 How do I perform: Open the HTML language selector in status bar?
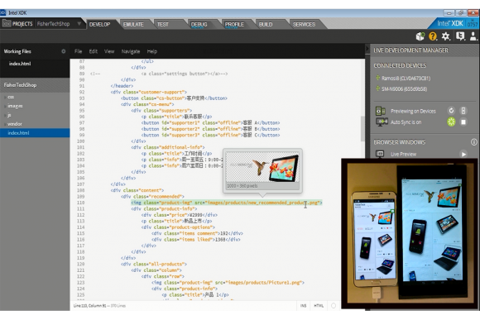tap(319, 306)
